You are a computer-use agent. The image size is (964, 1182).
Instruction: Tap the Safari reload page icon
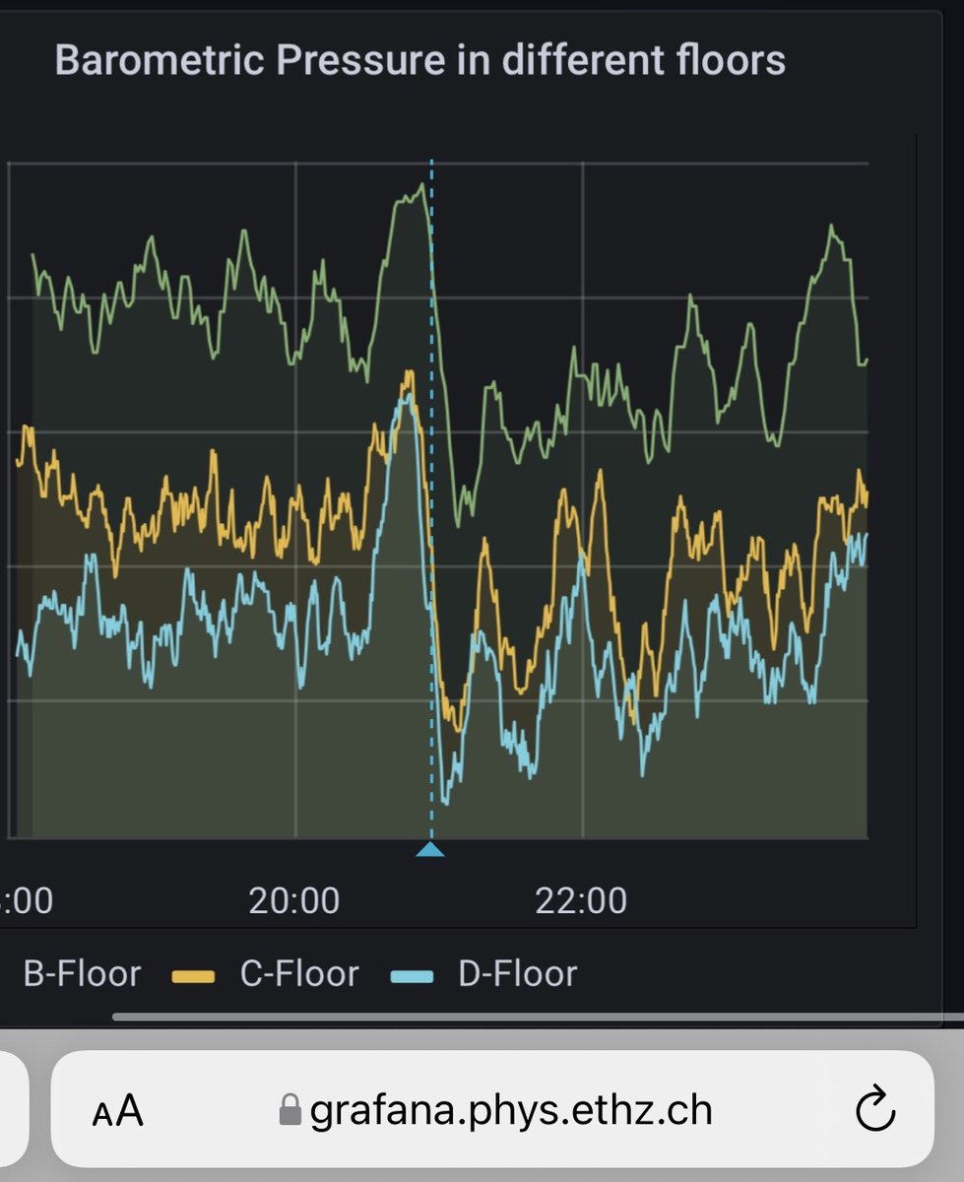point(874,1111)
